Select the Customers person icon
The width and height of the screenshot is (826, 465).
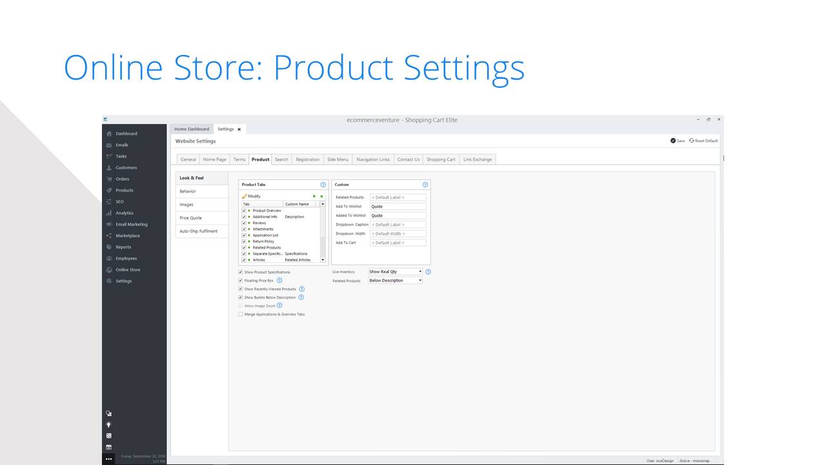tap(109, 168)
